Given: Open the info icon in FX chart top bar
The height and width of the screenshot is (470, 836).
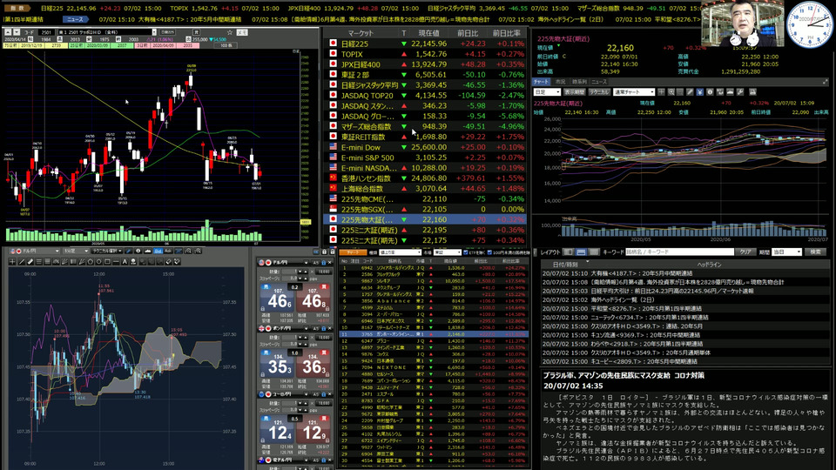Looking at the screenshot, I should coord(138,251).
